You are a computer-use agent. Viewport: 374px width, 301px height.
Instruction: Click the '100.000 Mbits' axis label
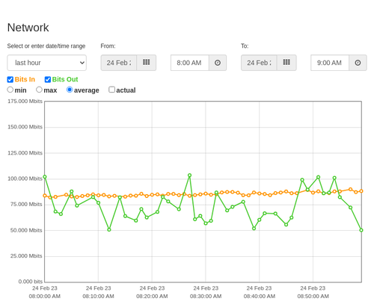click(x=25, y=179)
